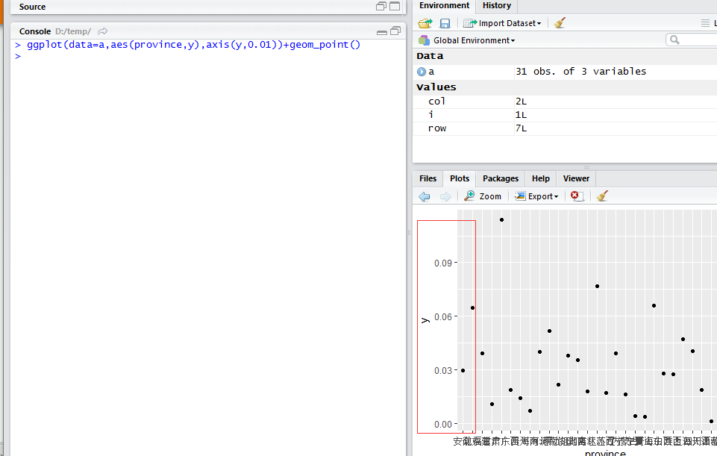The height and width of the screenshot is (456, 717).
Task: Switch to the Environment tab
Action: 444,5
